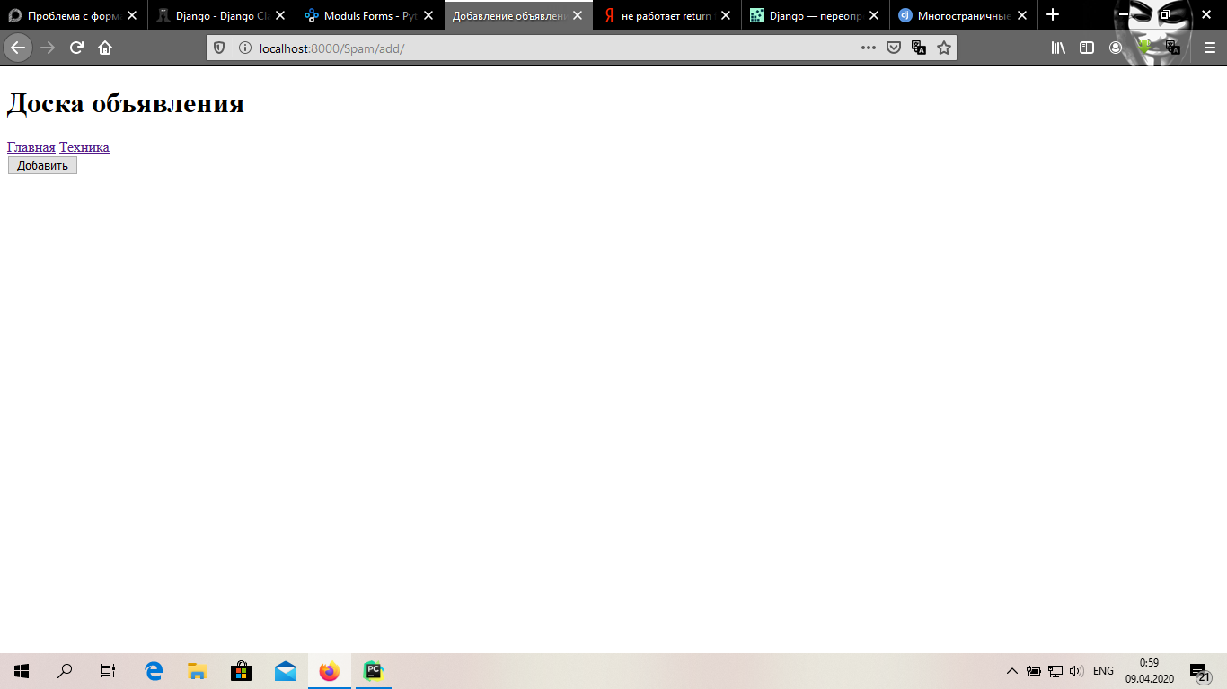The height and width of the screenshot is (689, 1227).
Task: Open the Library bookmarks panel
Action: pyautogui.click(x=1058, y=48)
